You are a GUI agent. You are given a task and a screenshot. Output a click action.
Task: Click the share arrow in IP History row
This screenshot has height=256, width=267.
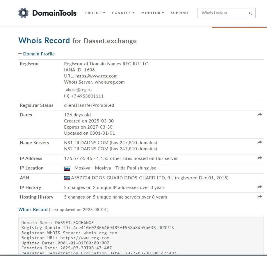[260, 188]
